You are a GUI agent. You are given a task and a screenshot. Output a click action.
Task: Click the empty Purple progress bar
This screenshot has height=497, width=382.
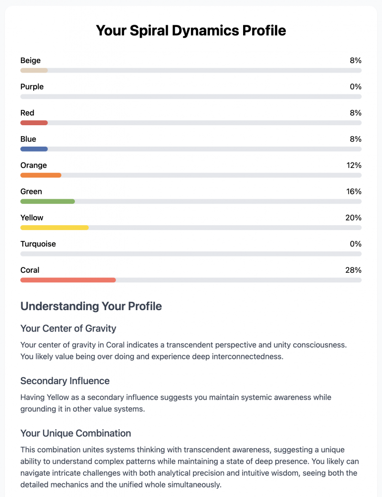(191, 97)
